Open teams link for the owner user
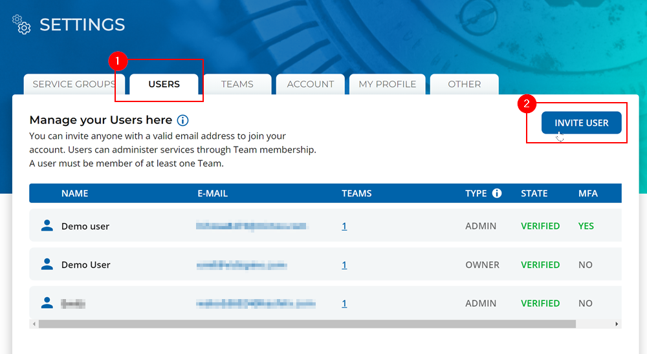 (x=344, y=265)
